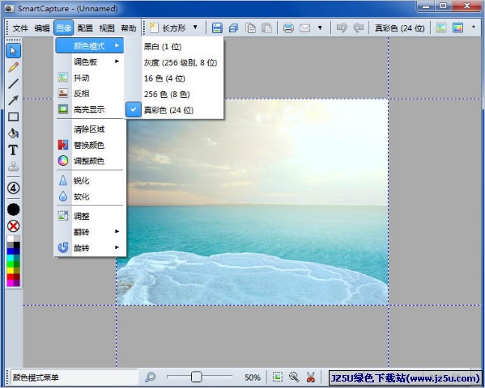The image size is (485, 388).
Task: Click 清除区域 menu command
Action: (90, 129)
